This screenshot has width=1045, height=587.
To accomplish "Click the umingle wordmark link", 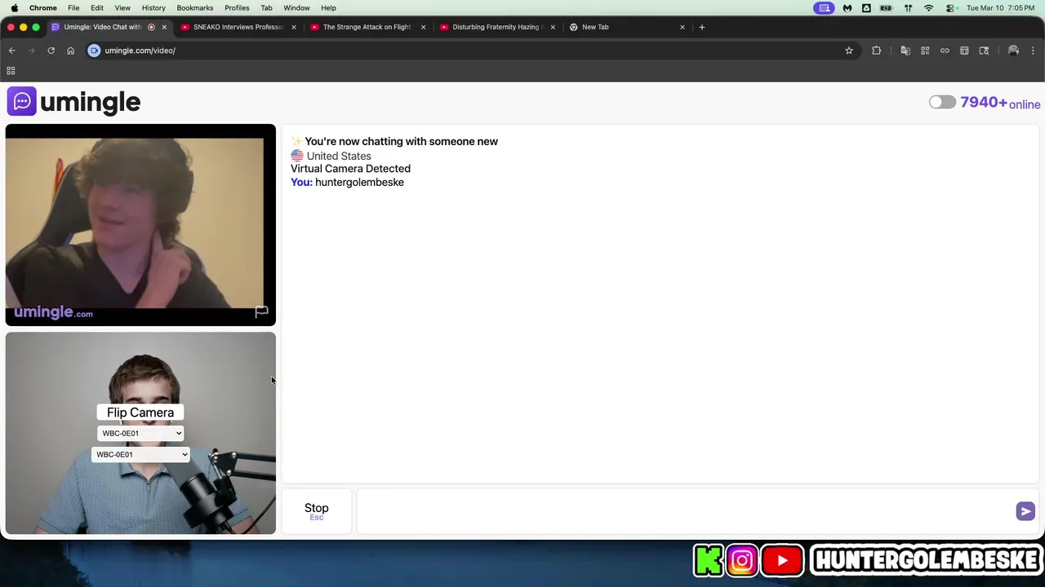I will click(x=90, y=102).
